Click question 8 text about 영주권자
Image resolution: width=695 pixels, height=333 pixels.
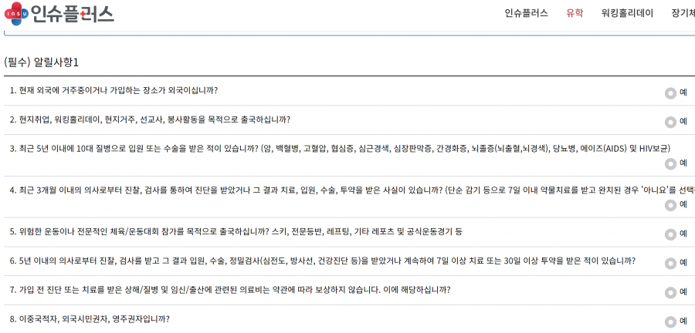[90, 319]
